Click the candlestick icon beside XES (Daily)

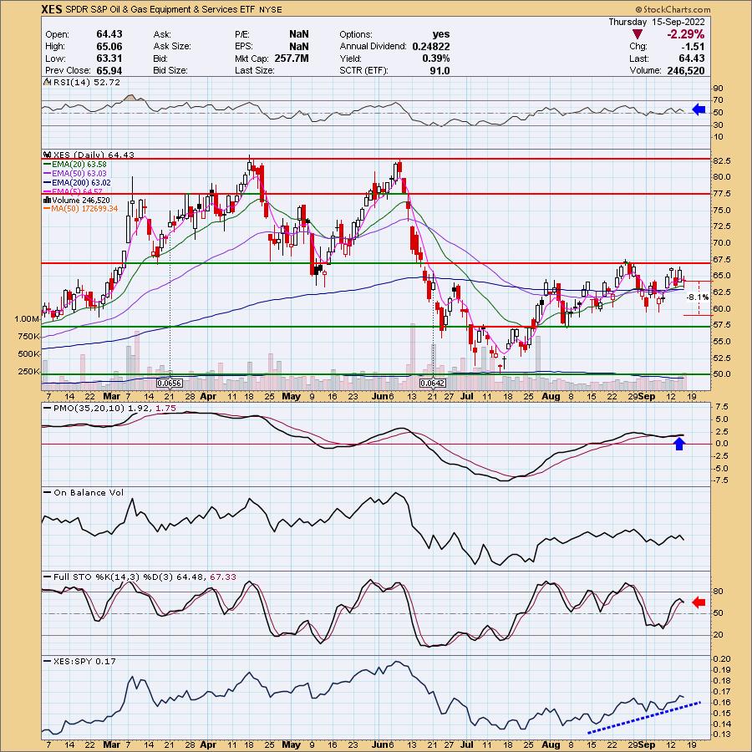point(47,155)
